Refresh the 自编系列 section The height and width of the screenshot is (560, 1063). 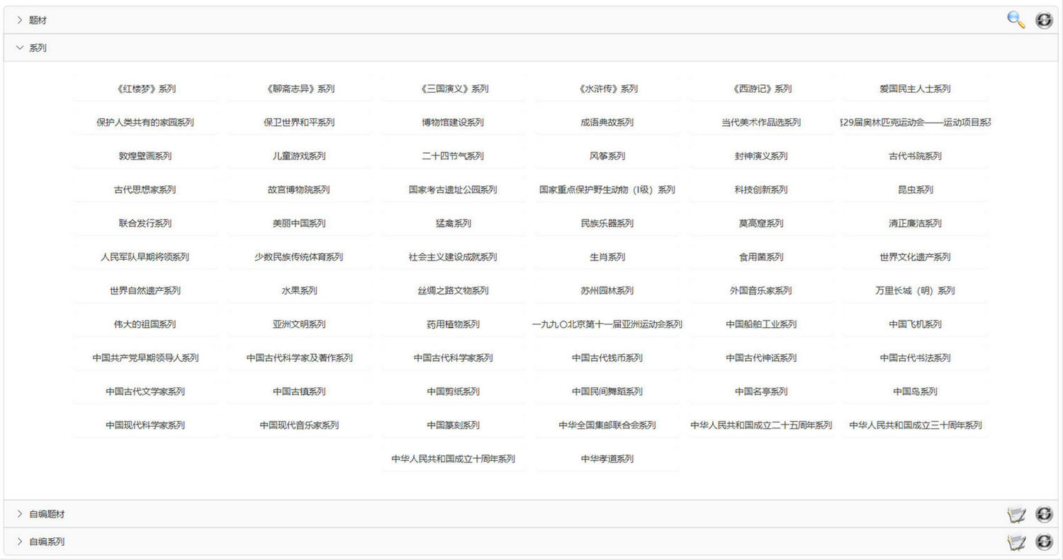tap(1044, 542)
